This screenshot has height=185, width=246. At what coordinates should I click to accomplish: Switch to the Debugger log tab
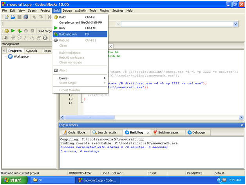coord(197,132)
